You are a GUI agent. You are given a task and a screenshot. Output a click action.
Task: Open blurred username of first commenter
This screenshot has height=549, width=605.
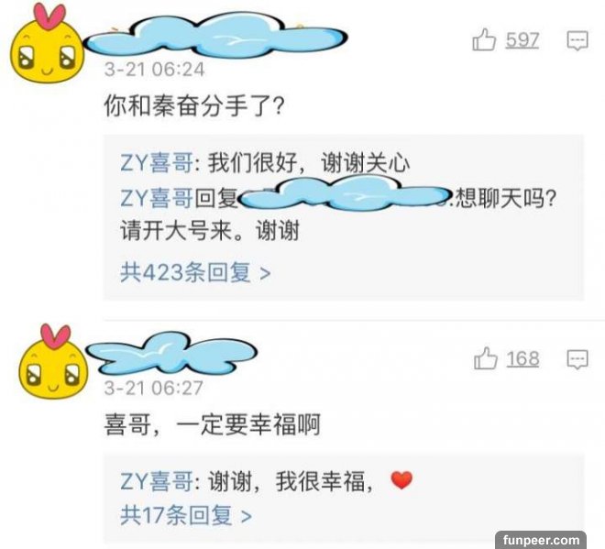click(215, 36)
